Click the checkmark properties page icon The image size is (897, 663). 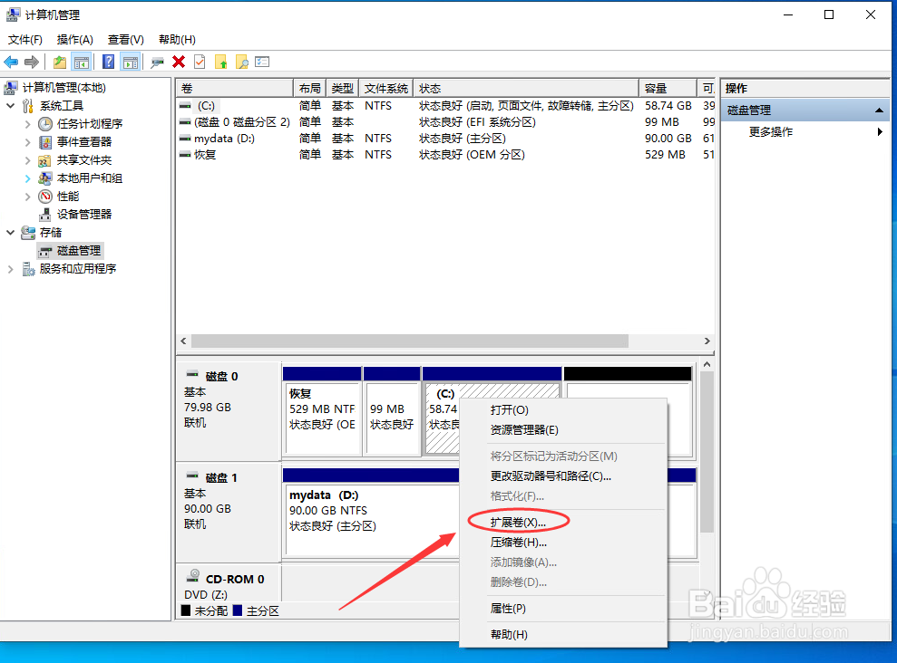(x=200, y=62)
